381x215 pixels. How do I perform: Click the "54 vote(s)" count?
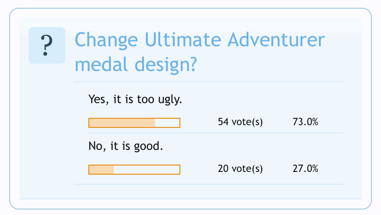pos(240,123)
